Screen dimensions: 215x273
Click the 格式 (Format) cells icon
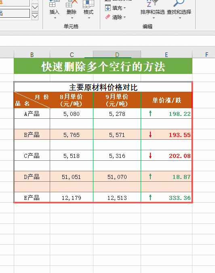[x=89, y=4]
